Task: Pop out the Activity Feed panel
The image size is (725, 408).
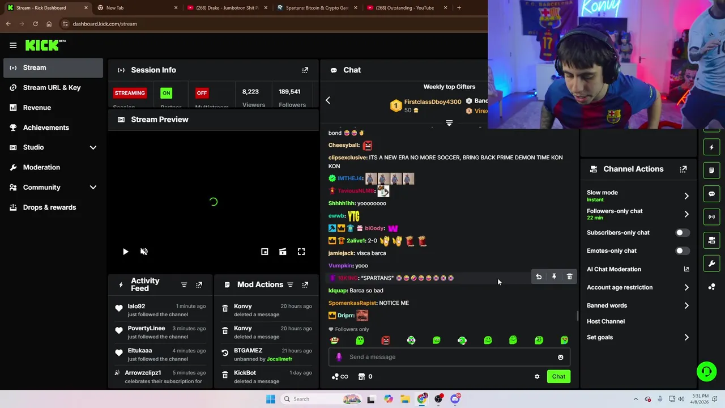Action: [199, 284]
